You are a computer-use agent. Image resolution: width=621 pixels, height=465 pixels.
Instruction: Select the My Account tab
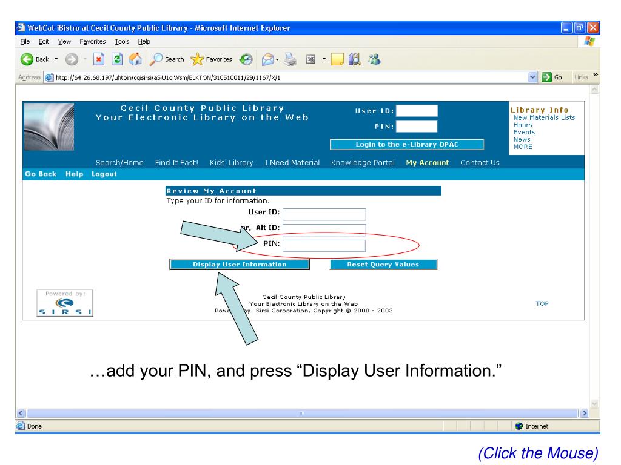coord(428,162)
